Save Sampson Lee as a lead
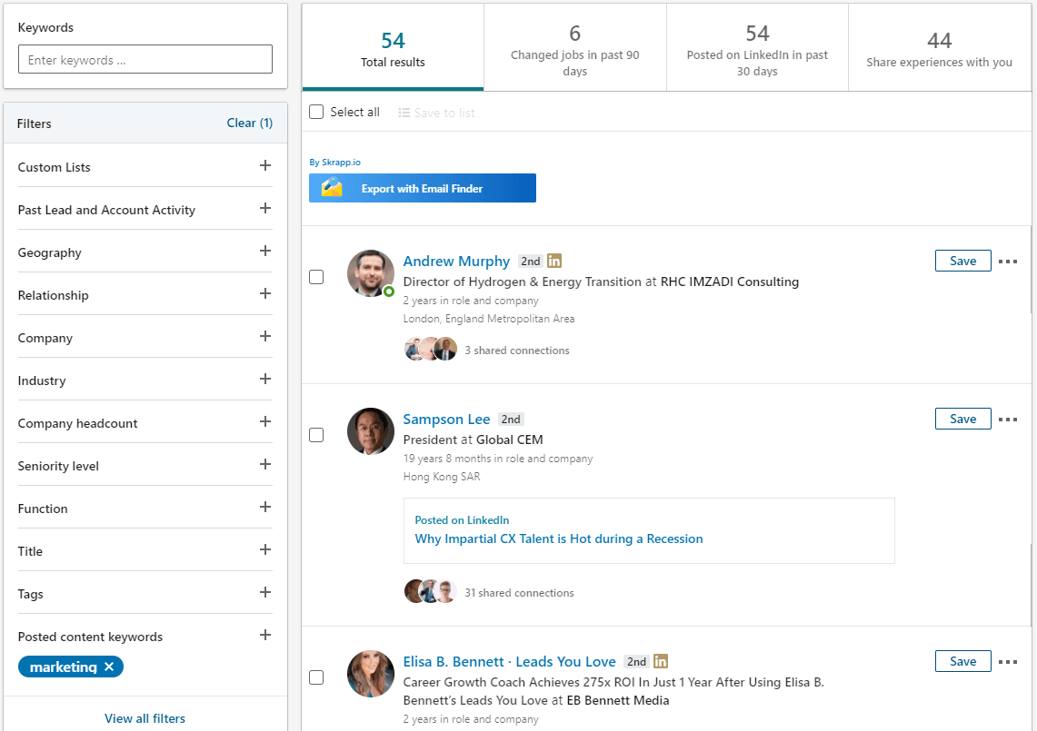The width and height of the screenshot is (1037, 731). coord(963,419)
